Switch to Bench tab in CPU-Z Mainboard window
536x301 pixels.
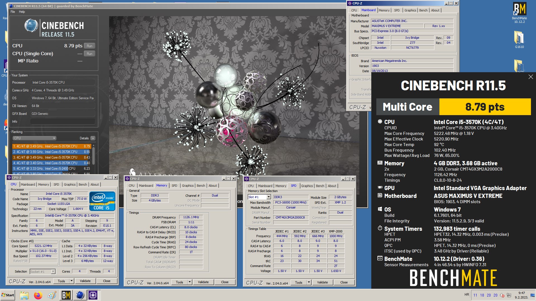pos(423,10)
